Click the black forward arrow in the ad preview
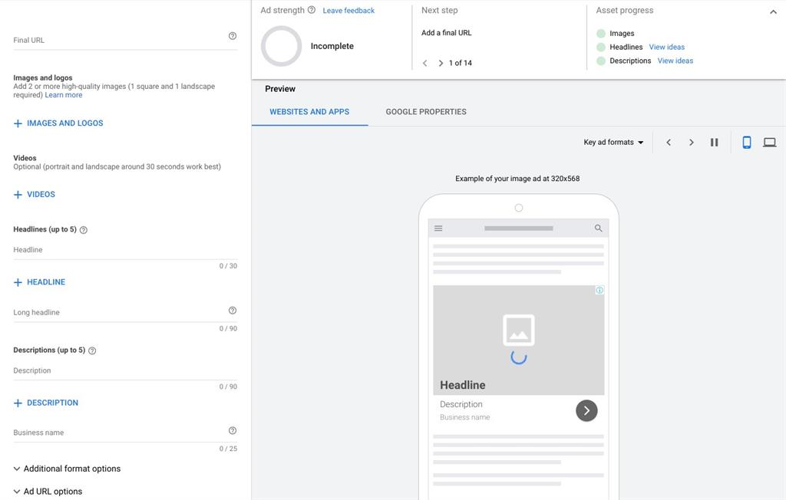Screen dimensions: 786x500 tap(586, 410)
